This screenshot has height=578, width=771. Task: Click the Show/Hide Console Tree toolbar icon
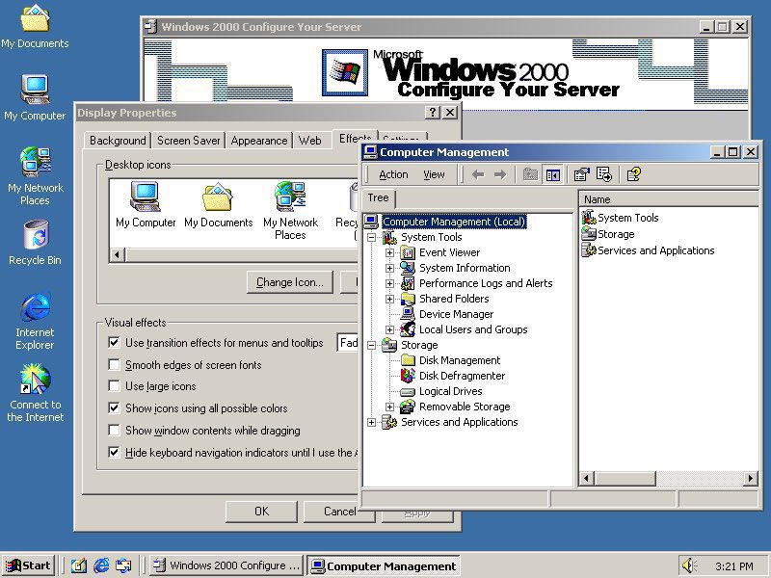pyautogui.click(x=552, y=174)
